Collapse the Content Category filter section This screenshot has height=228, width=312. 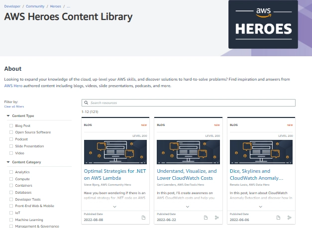point(8,162)
